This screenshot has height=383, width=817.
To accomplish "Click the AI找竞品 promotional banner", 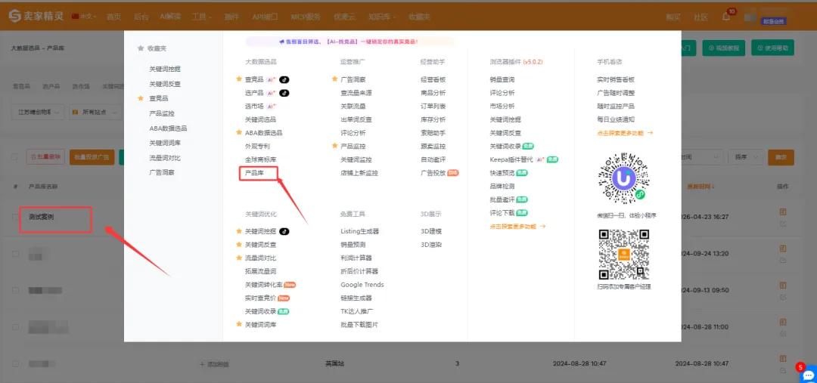I will click(349, 42).
